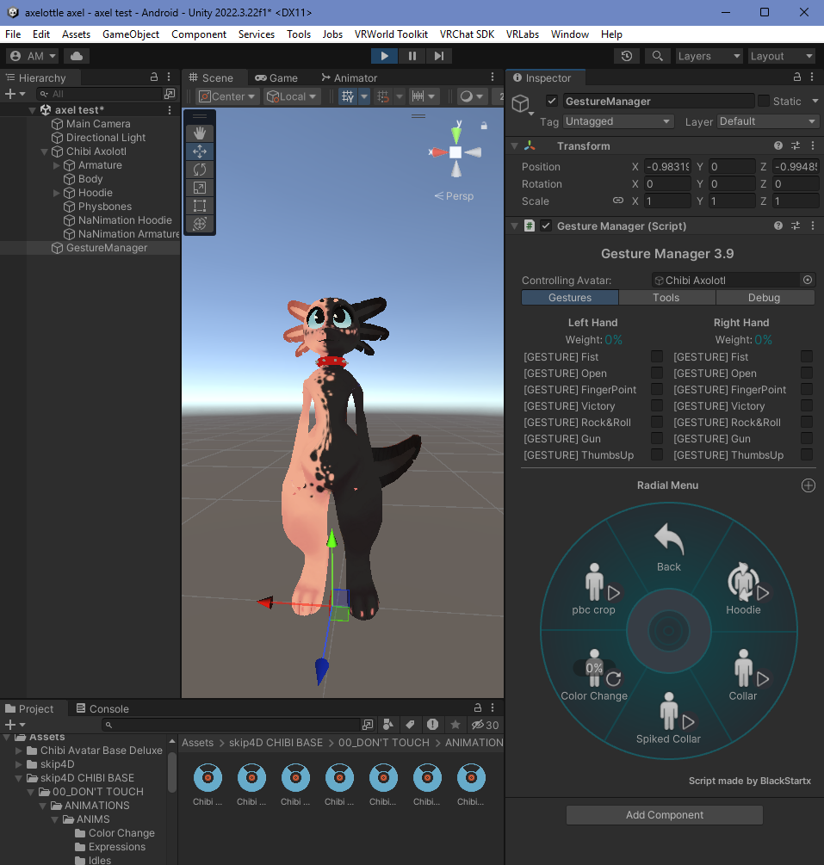Open the VRLabs menu
Image resolution: width=824 pixels, height=865 pixels.
pyautogui.click(x=522, y=34)
